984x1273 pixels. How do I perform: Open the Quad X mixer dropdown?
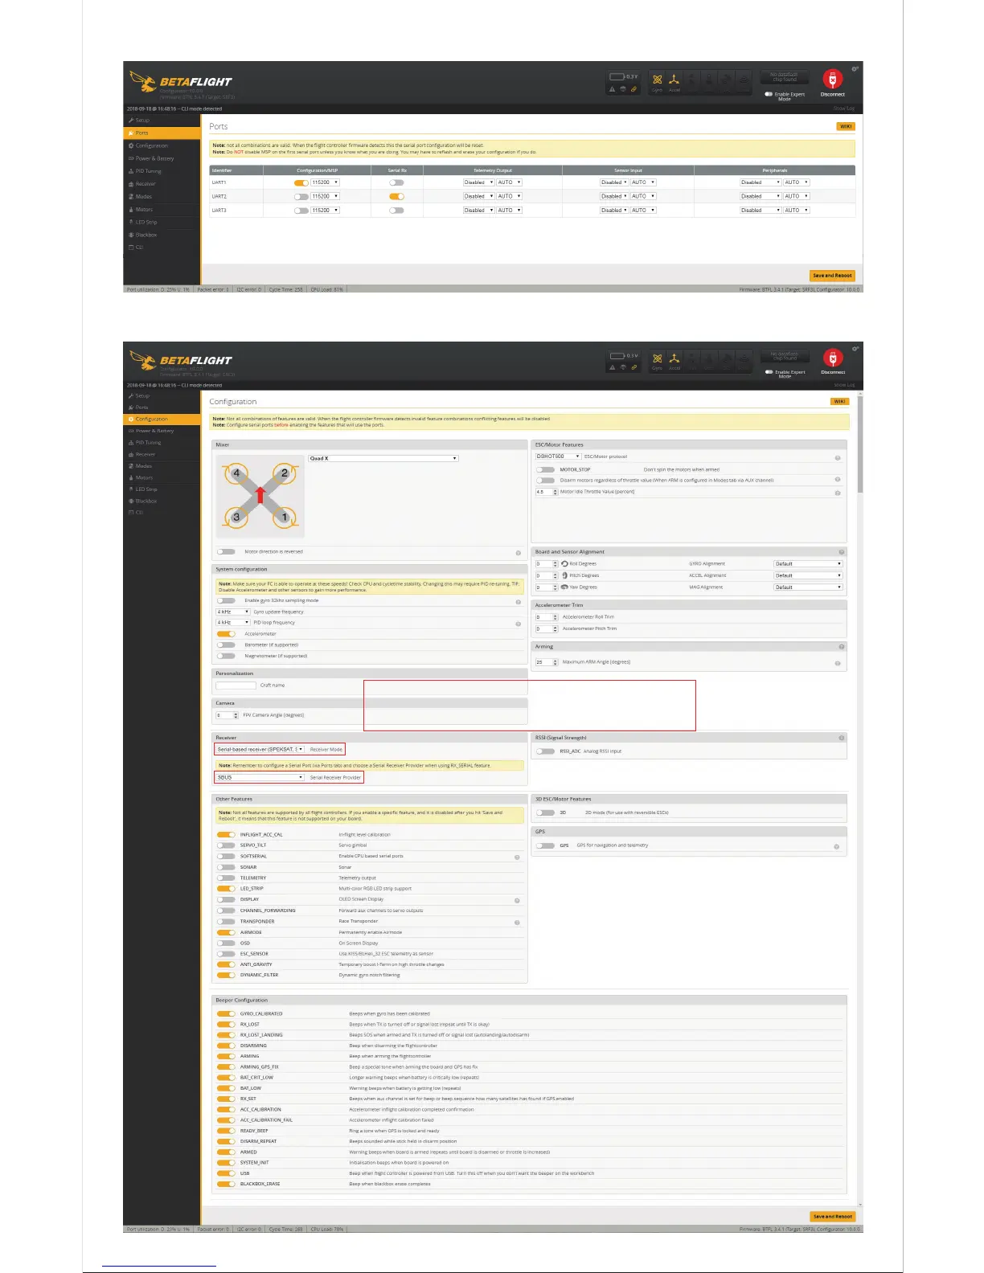pos(383,458)
